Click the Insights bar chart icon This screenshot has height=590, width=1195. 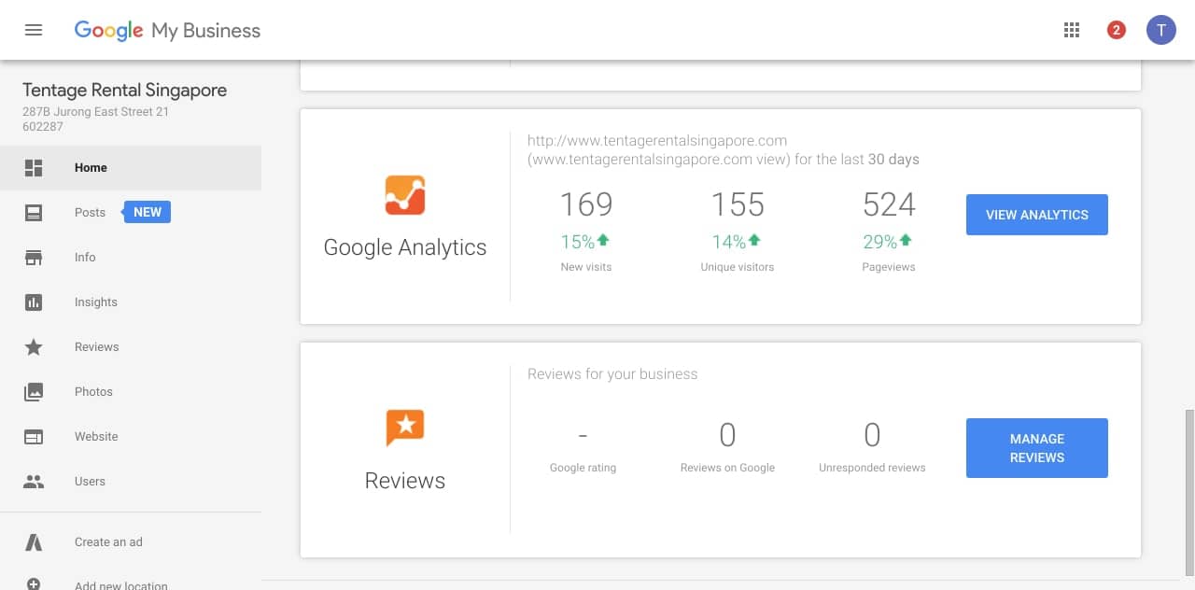(34, 302)
